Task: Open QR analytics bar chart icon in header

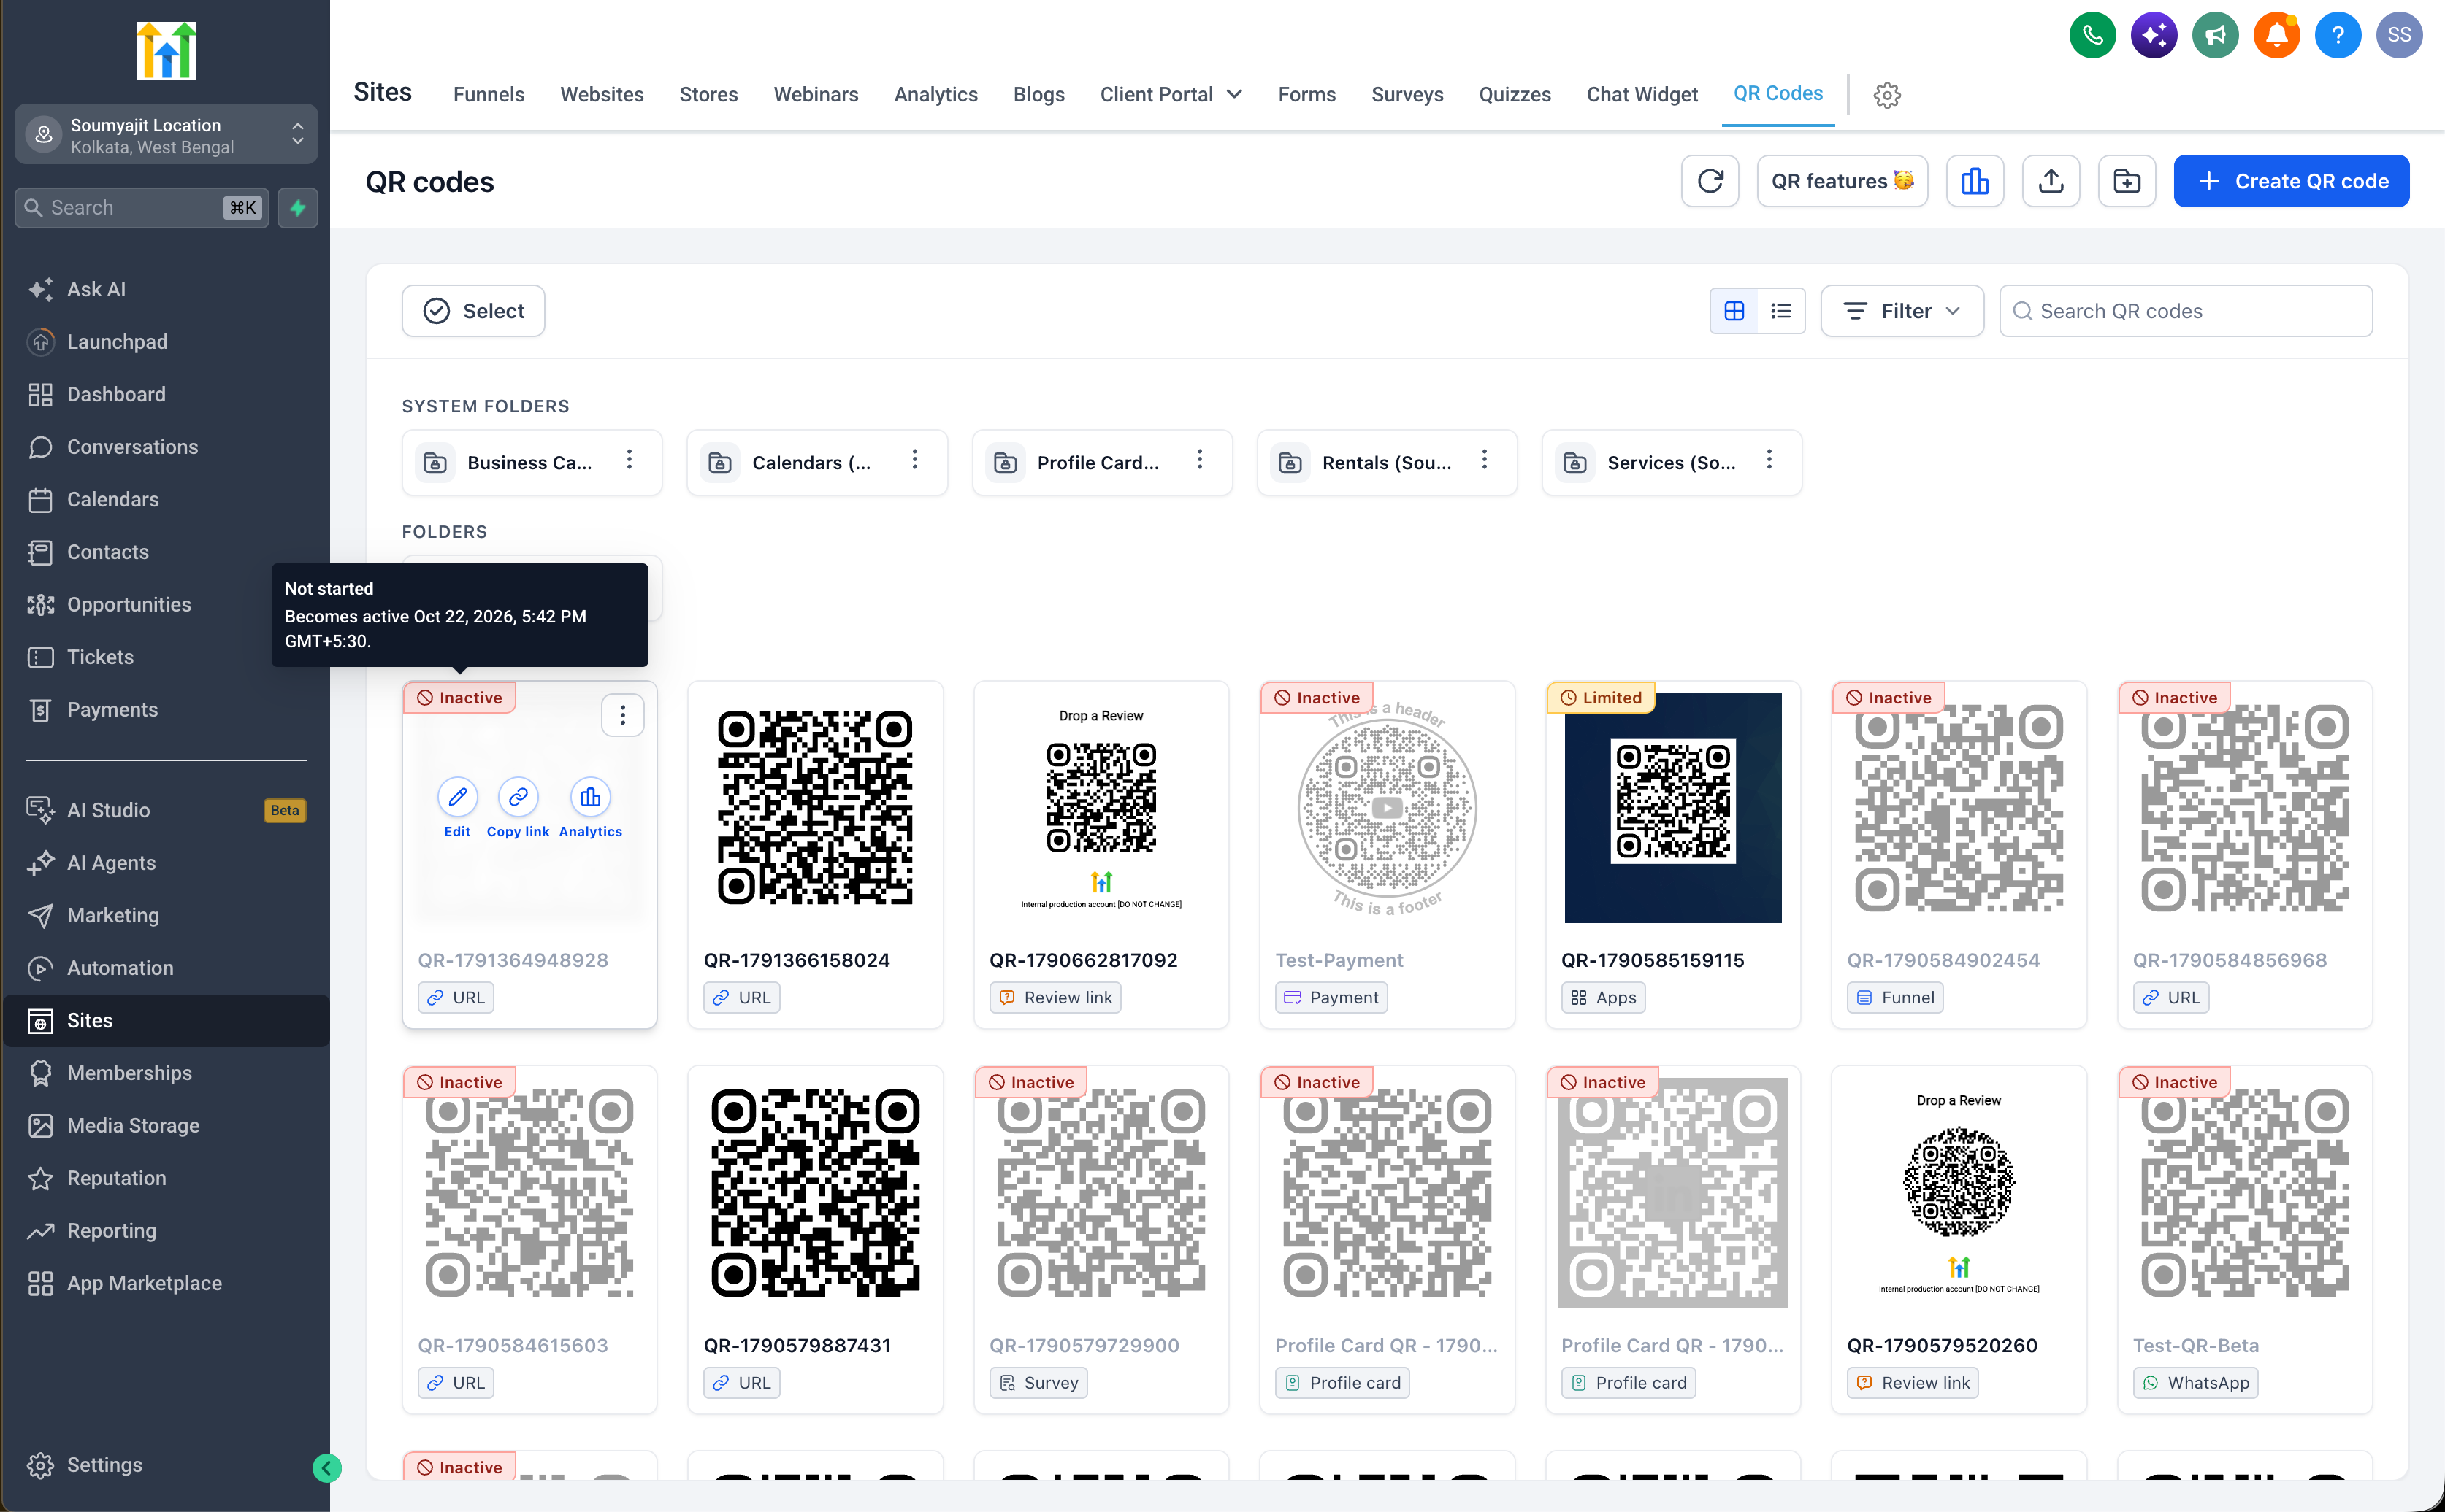Action: (x=1975, y=181)
